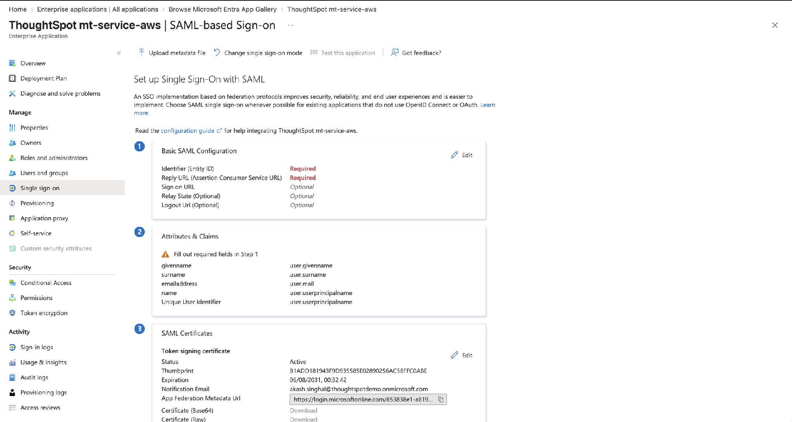Click the Provisioning icon in Manage section
This screenshot has width=792, height=422.
point(12,203)
